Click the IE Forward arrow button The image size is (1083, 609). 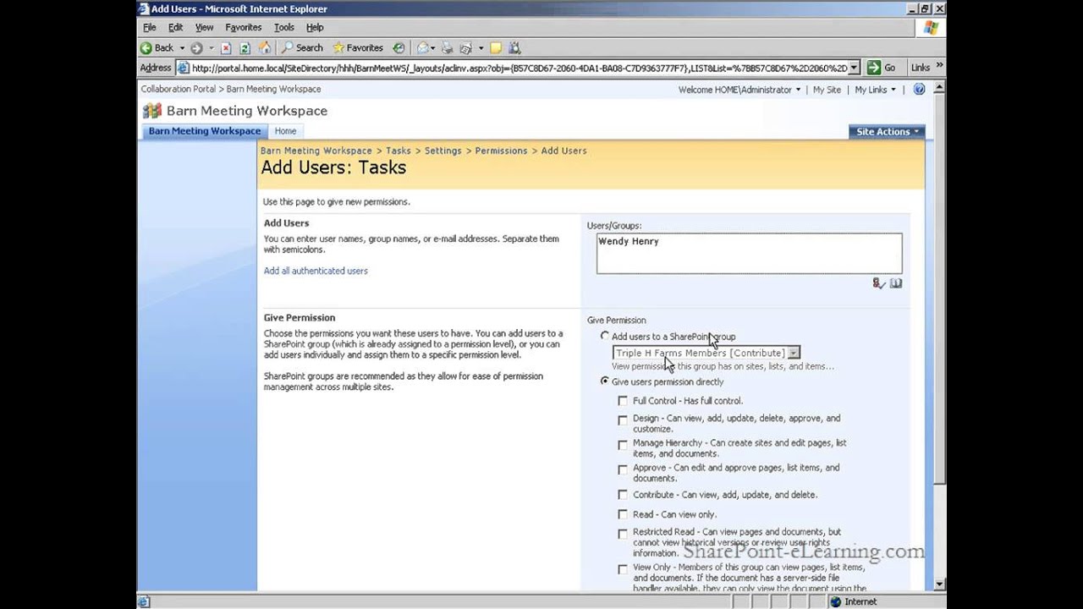pos(196,48)
